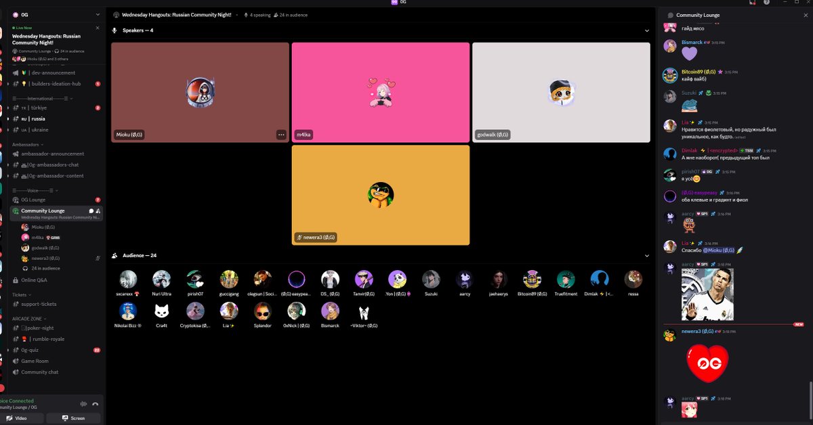This screenshot has height=425, width=813.
Task: Click invite icon on Community Lounge row
Action: tap(99, 211)
